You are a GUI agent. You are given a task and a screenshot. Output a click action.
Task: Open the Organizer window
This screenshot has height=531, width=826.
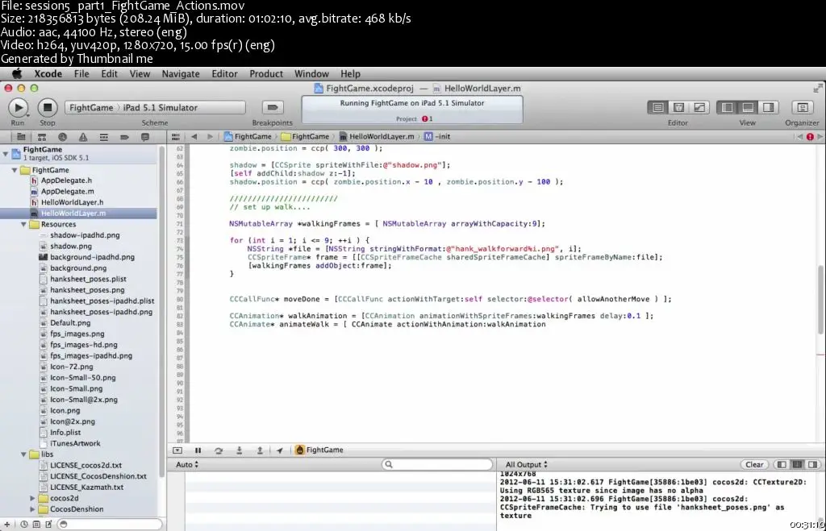tap(803, 107)
